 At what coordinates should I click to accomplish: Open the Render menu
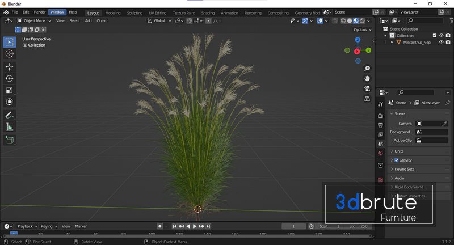pos(40,12)
